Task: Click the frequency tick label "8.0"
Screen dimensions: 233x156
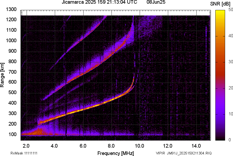Action: 111,146
